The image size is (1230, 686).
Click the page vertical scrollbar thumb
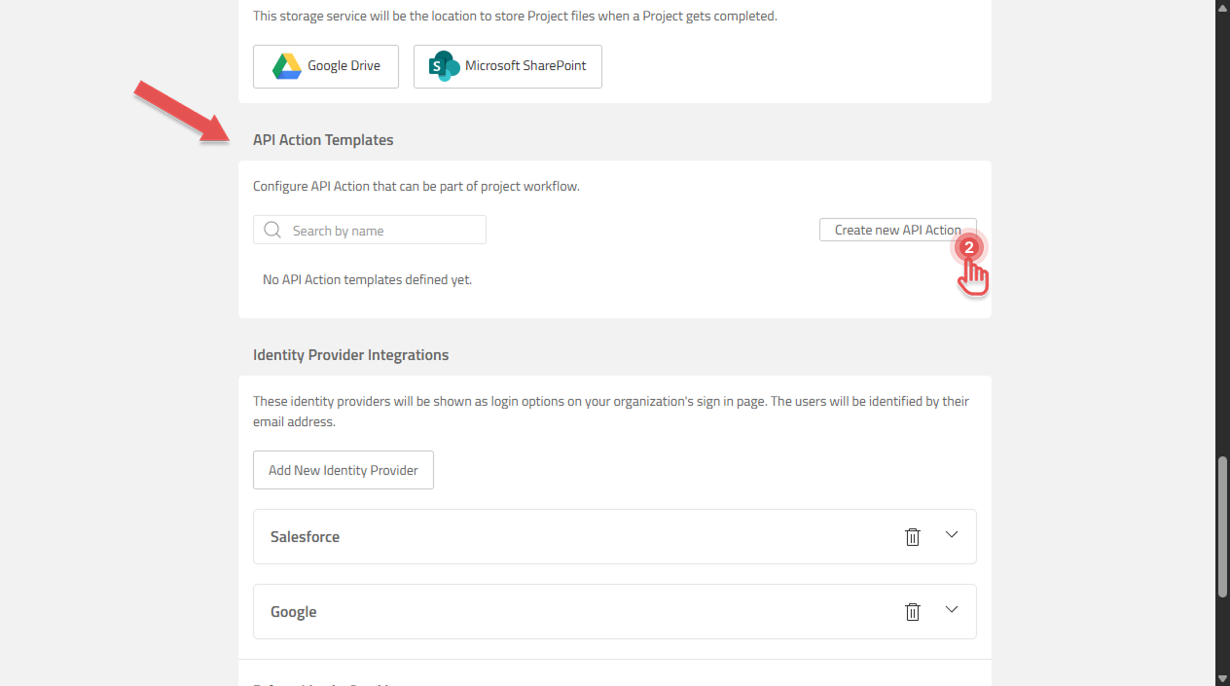pyautogui.click(x=1222, y=526)
